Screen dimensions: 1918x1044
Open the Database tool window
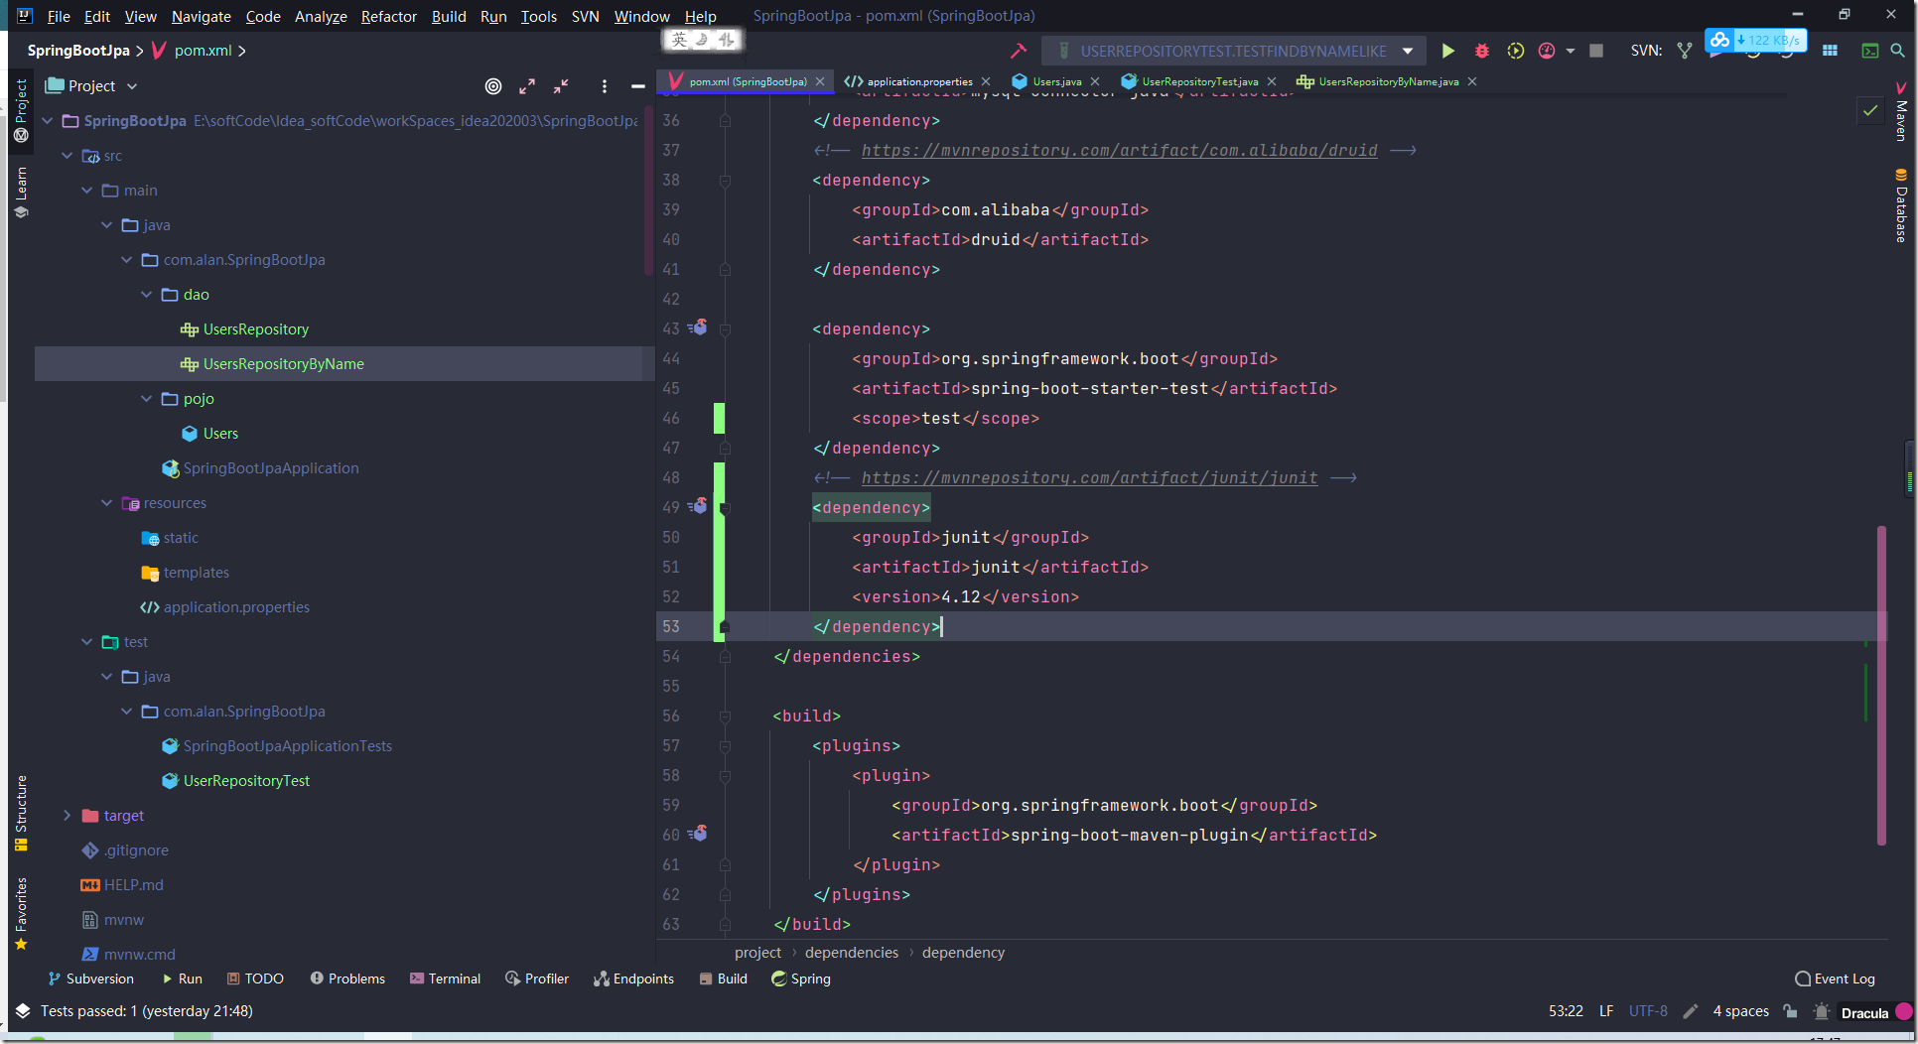pos(1901,205)
